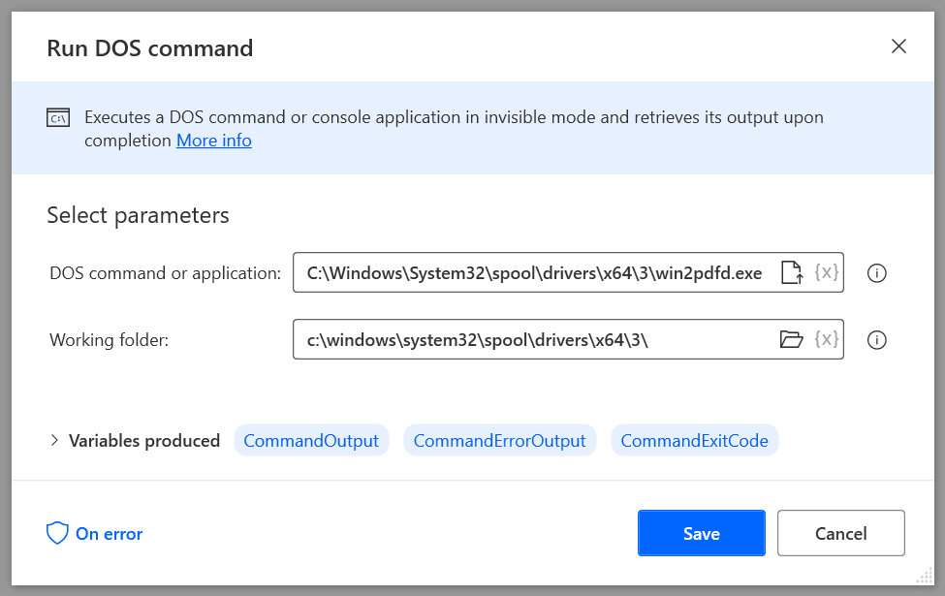
Task: Select the CommandOutput variable
Action: (x=311, y=440)
